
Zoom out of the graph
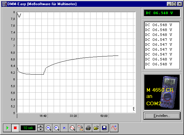coord(56,128)
